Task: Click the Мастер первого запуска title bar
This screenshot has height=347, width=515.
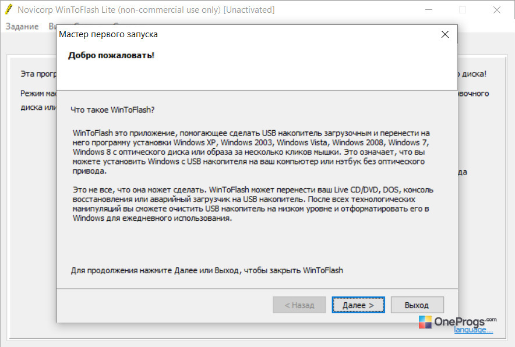Action: 246,34
